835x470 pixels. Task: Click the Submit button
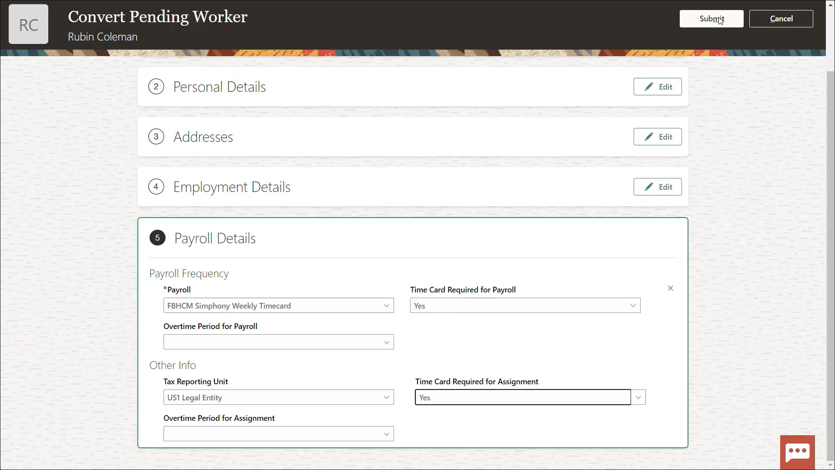point(711,19)
